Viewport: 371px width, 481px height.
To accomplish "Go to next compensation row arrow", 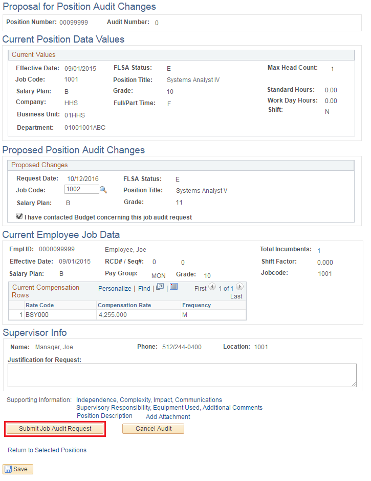I will [x=239, y=287].
